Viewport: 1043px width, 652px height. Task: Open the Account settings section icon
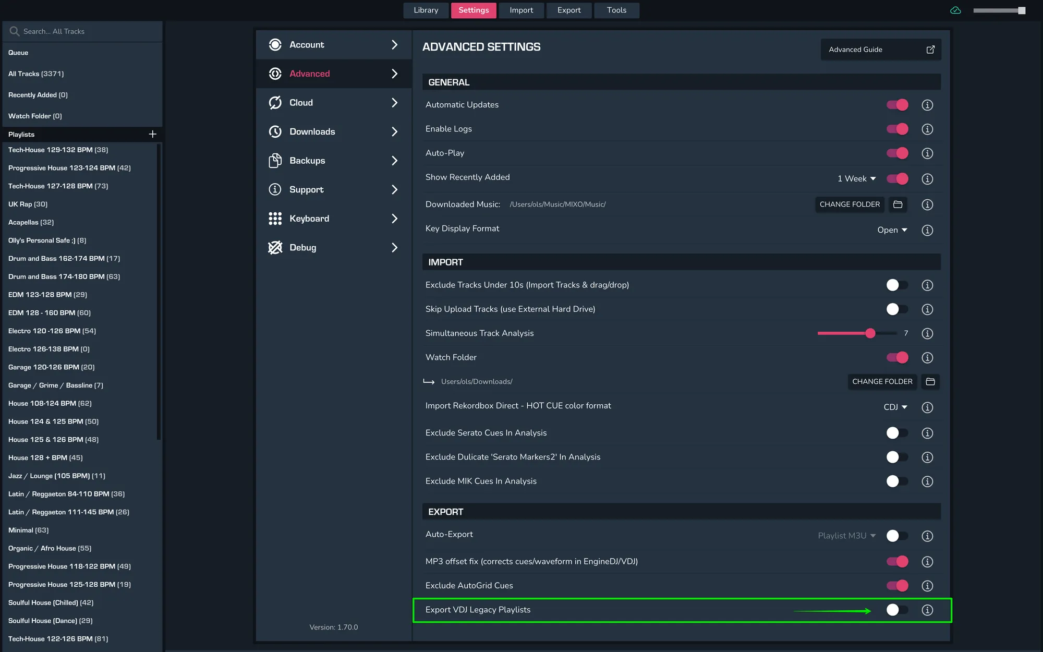tap(275, 45)
